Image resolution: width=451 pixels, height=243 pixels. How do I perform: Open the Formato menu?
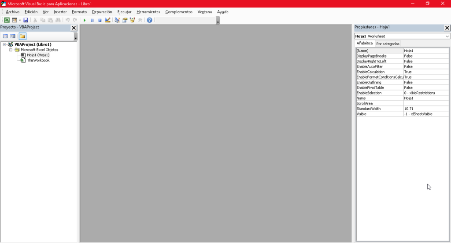click(x=79, y=12)
